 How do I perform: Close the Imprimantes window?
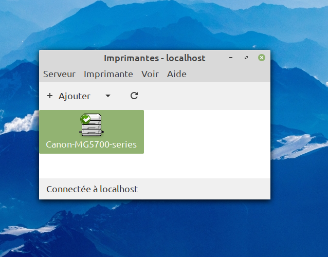(261, 58)
